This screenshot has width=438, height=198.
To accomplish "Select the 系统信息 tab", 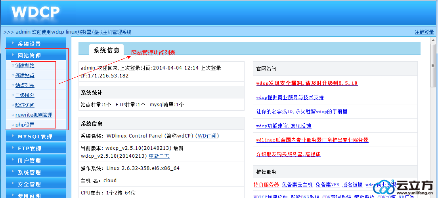I will (106, 50).
